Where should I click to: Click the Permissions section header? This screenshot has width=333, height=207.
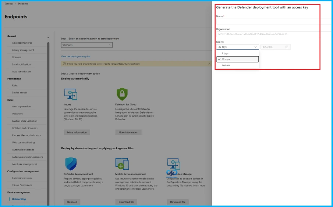pos(14,79)
